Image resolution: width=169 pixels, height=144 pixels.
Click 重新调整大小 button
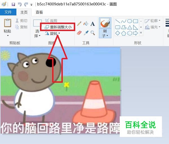pyautogui.click(x=58, y=27)
